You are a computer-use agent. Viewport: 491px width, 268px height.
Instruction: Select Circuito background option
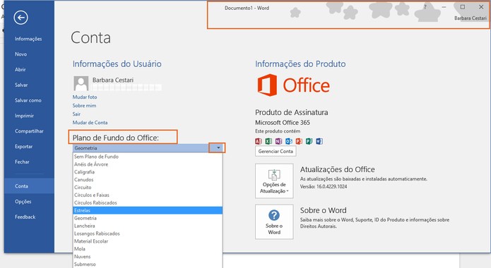click(148, 187)
